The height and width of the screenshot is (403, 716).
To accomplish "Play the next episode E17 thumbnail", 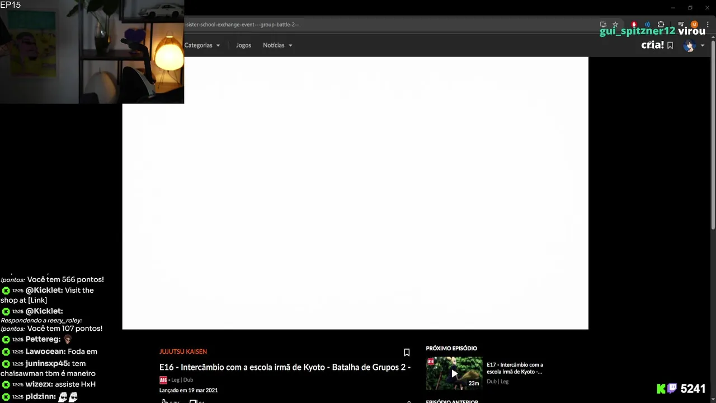I will (x=454, y=373).
